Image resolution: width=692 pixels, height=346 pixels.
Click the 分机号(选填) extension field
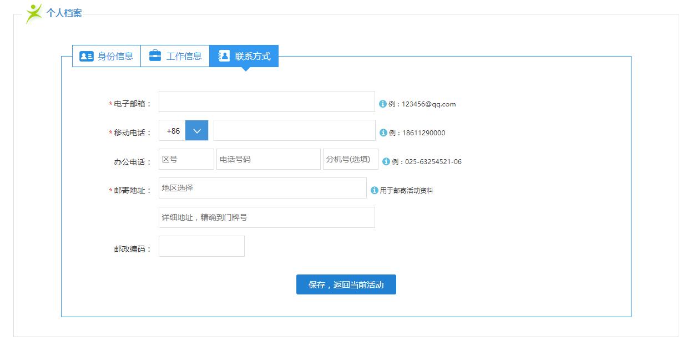[351, 159]
